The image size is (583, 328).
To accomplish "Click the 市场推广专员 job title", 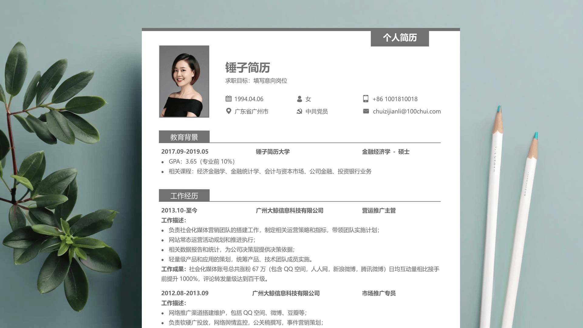I will 379,293.
